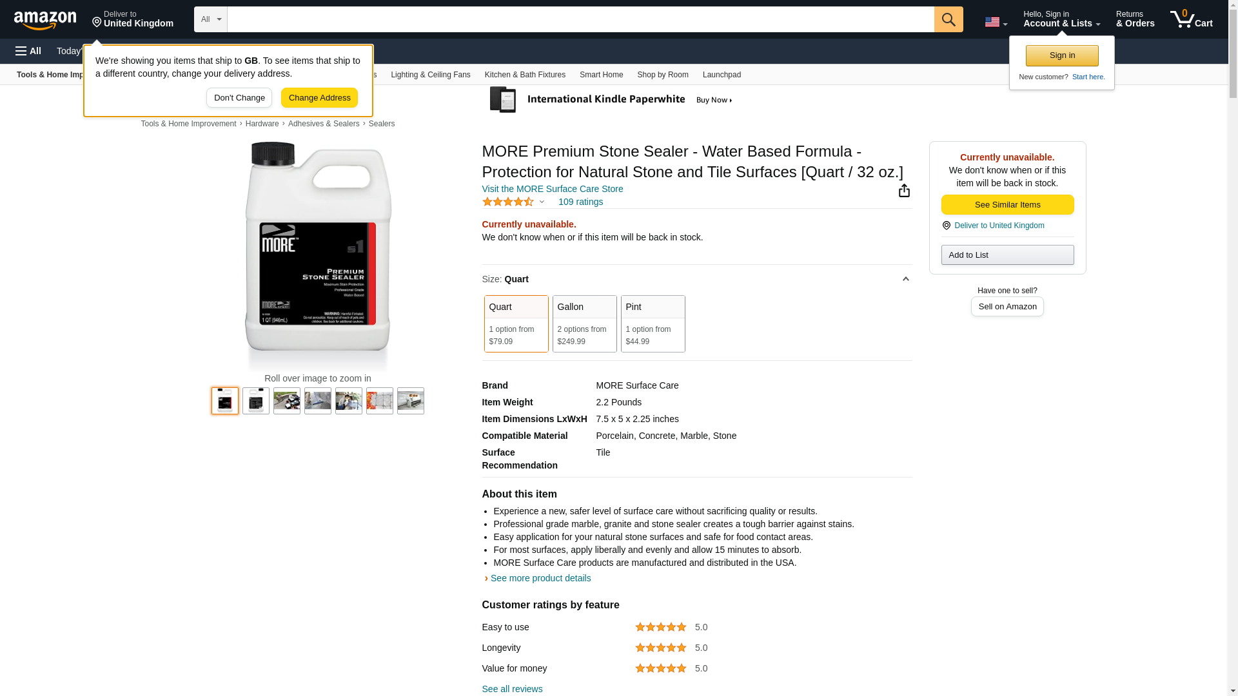Select the Gallon size option
Image resolution: width=1238 pixels, height=696 pixels.
pos(584,324)
